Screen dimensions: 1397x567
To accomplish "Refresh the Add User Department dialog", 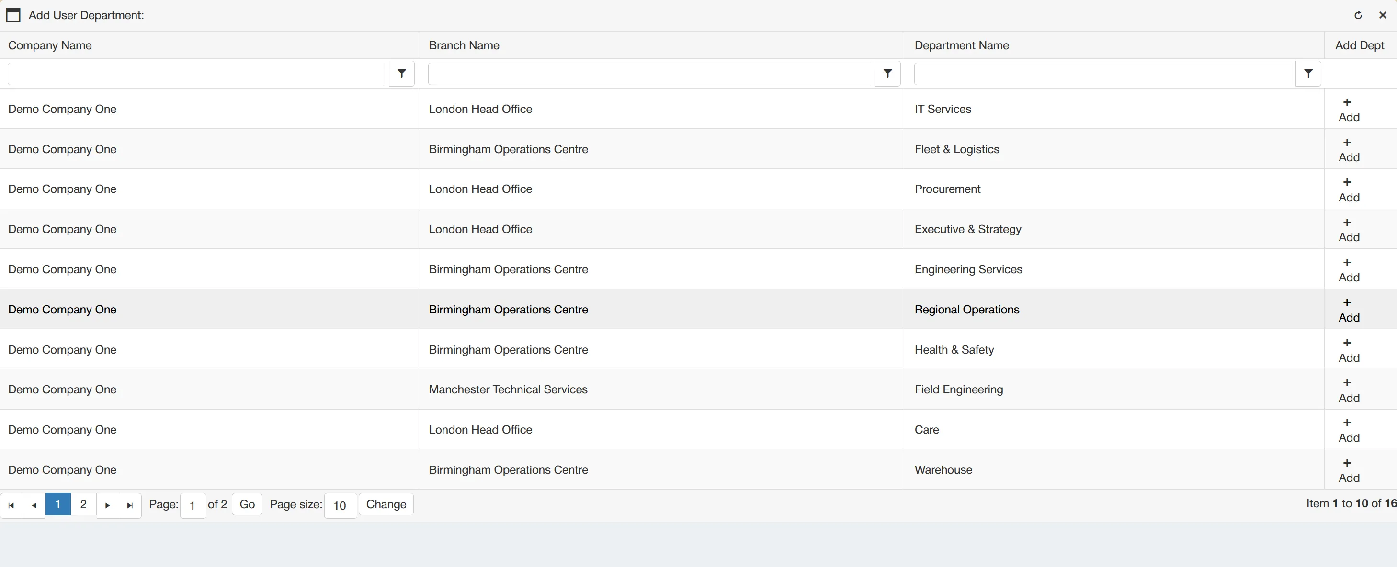I will pyautogui.click(x=1358, y=15).
